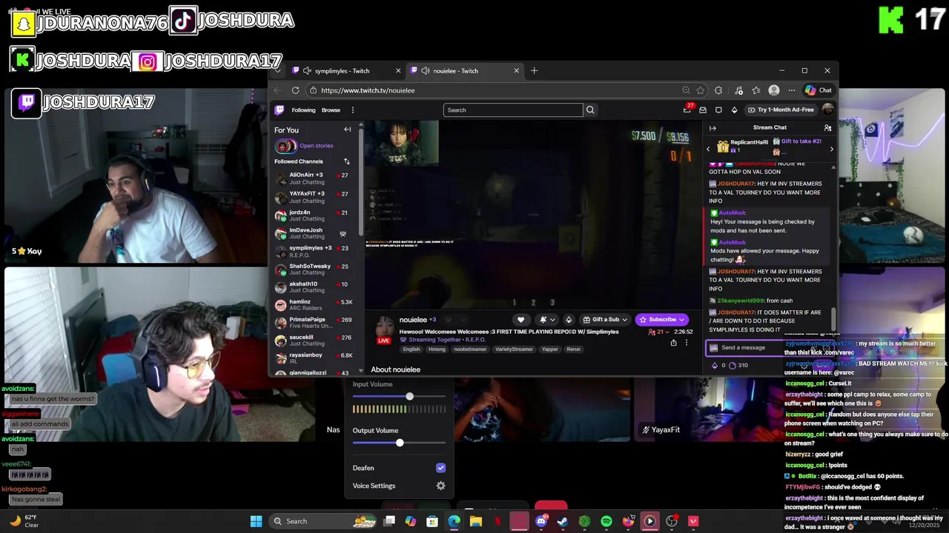The height and width of the screenshot is (533, 949).
Task: Open the Twitch home logo
Action: click(280, 110)
